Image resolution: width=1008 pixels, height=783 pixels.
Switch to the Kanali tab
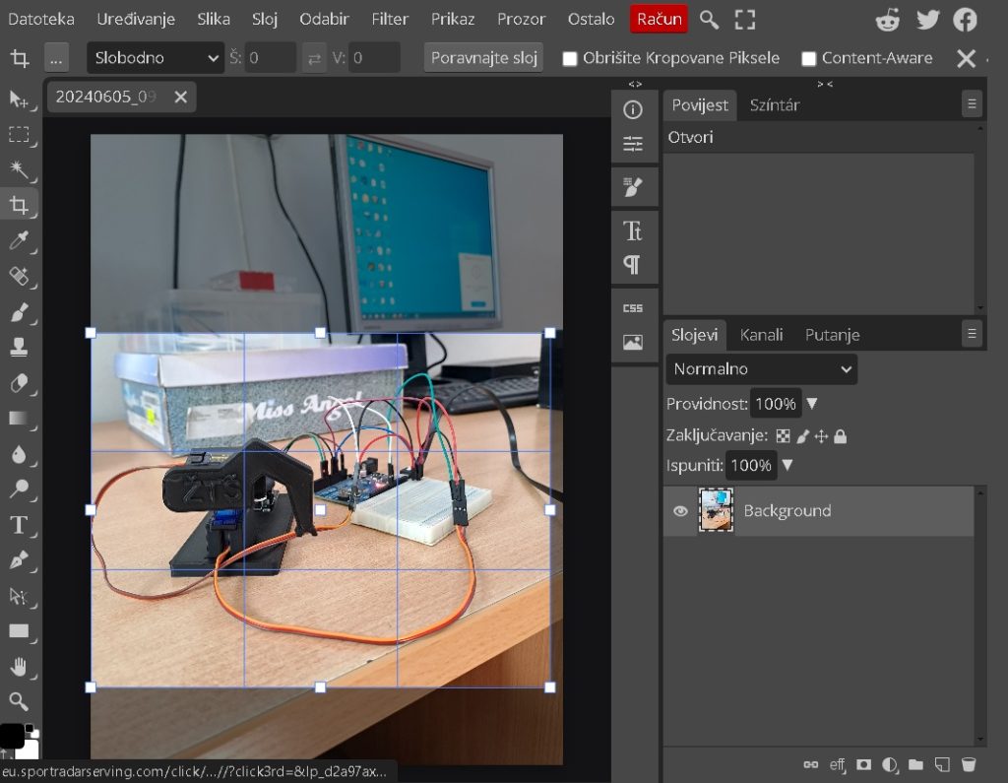761,335
